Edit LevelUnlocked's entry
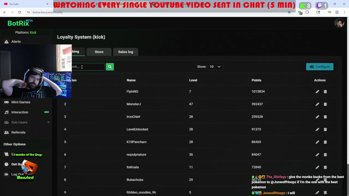This screenshot has width=349, height=196. (317, 130)
